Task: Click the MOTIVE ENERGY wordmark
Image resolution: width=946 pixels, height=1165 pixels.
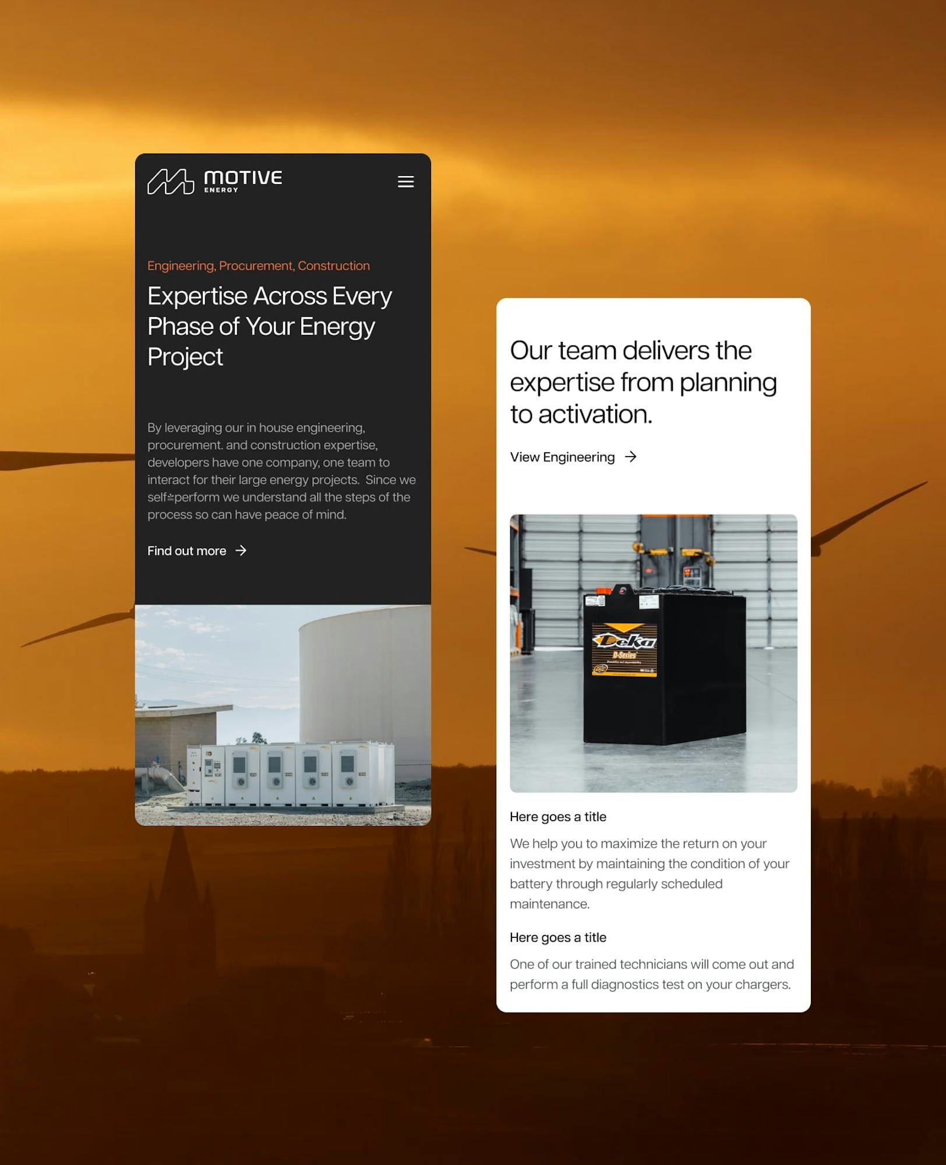Action: 243,181
